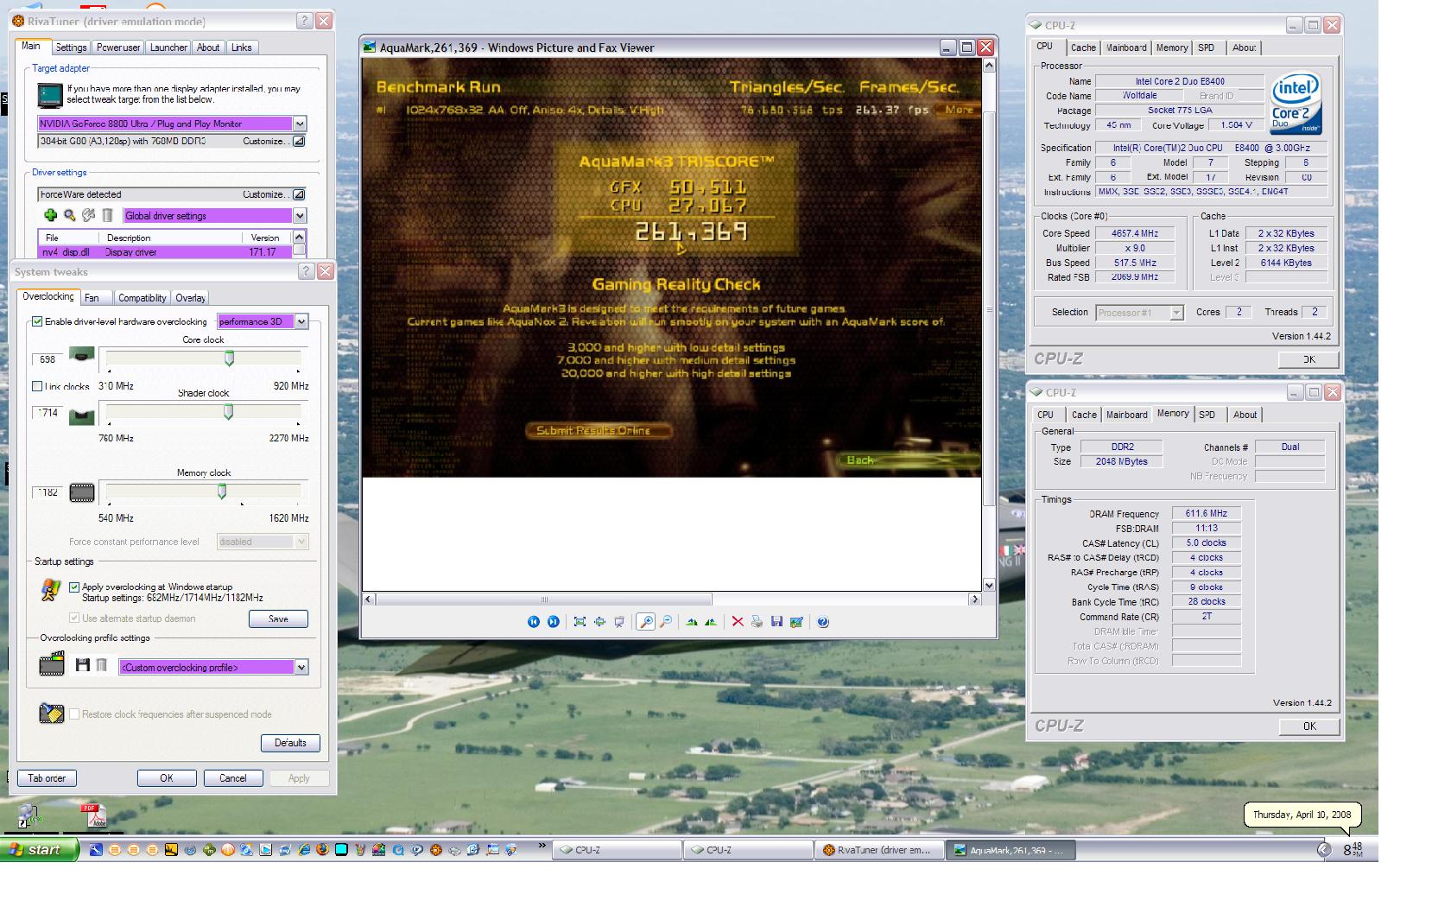The image size is (1451, 907).
Task: Switch to RivaTuner taskbar button
Action: point(878,850)
